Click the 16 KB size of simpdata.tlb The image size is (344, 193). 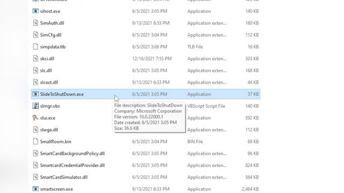[253, 47]
